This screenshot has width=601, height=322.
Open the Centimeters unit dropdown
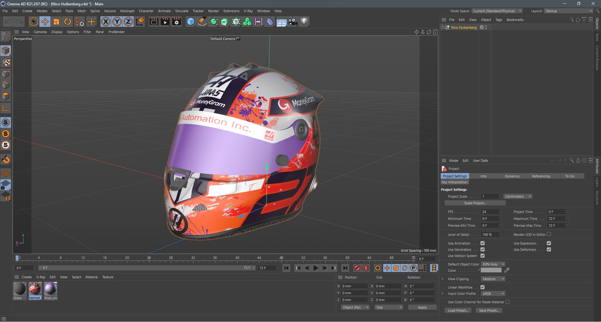coord(518,196)
